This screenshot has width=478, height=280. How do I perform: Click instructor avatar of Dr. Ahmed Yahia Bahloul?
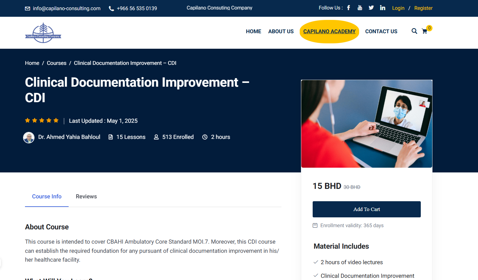pyautogui.click(x=29, y=137)
